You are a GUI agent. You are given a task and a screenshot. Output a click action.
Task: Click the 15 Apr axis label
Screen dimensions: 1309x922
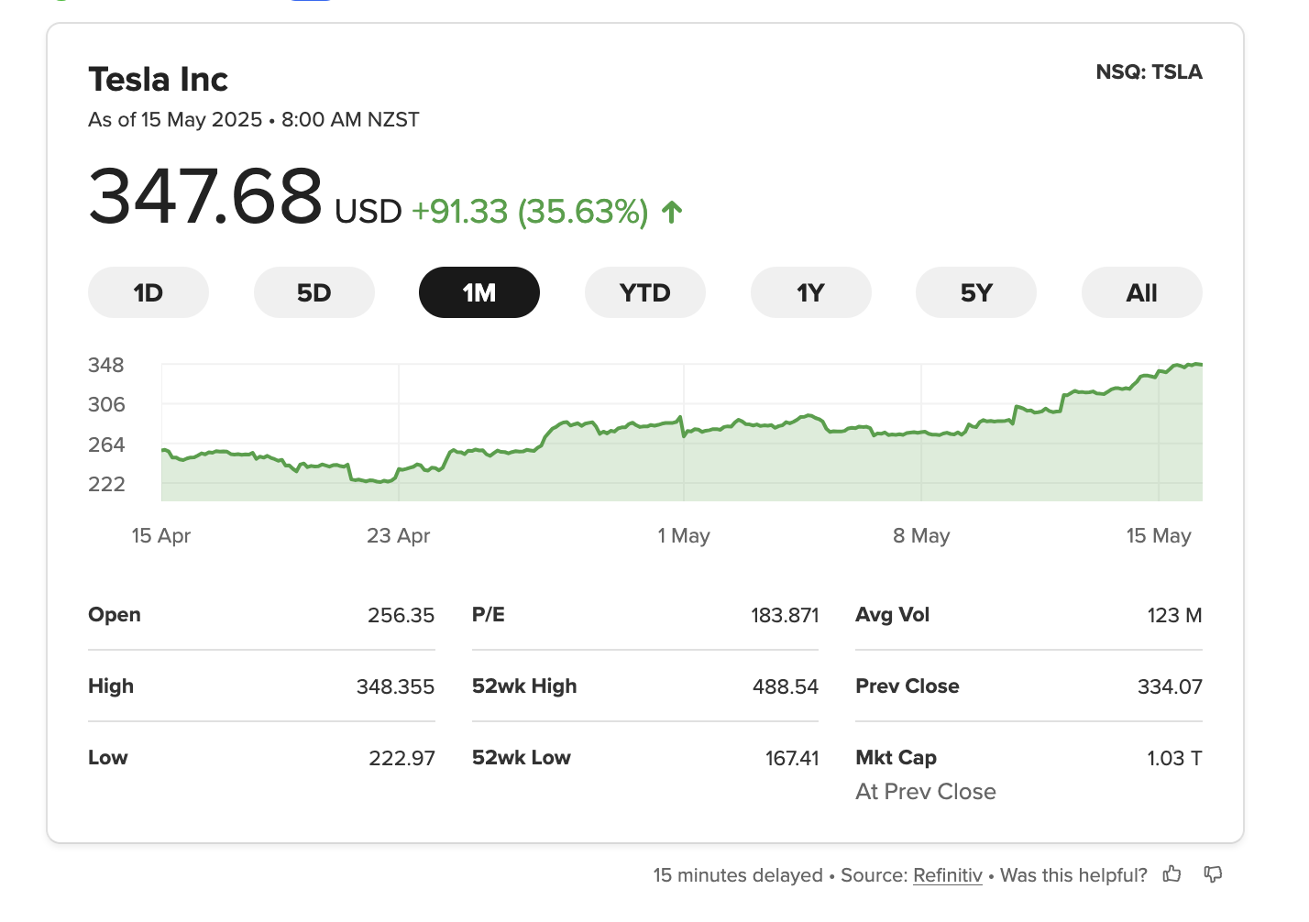click(161, 535)
